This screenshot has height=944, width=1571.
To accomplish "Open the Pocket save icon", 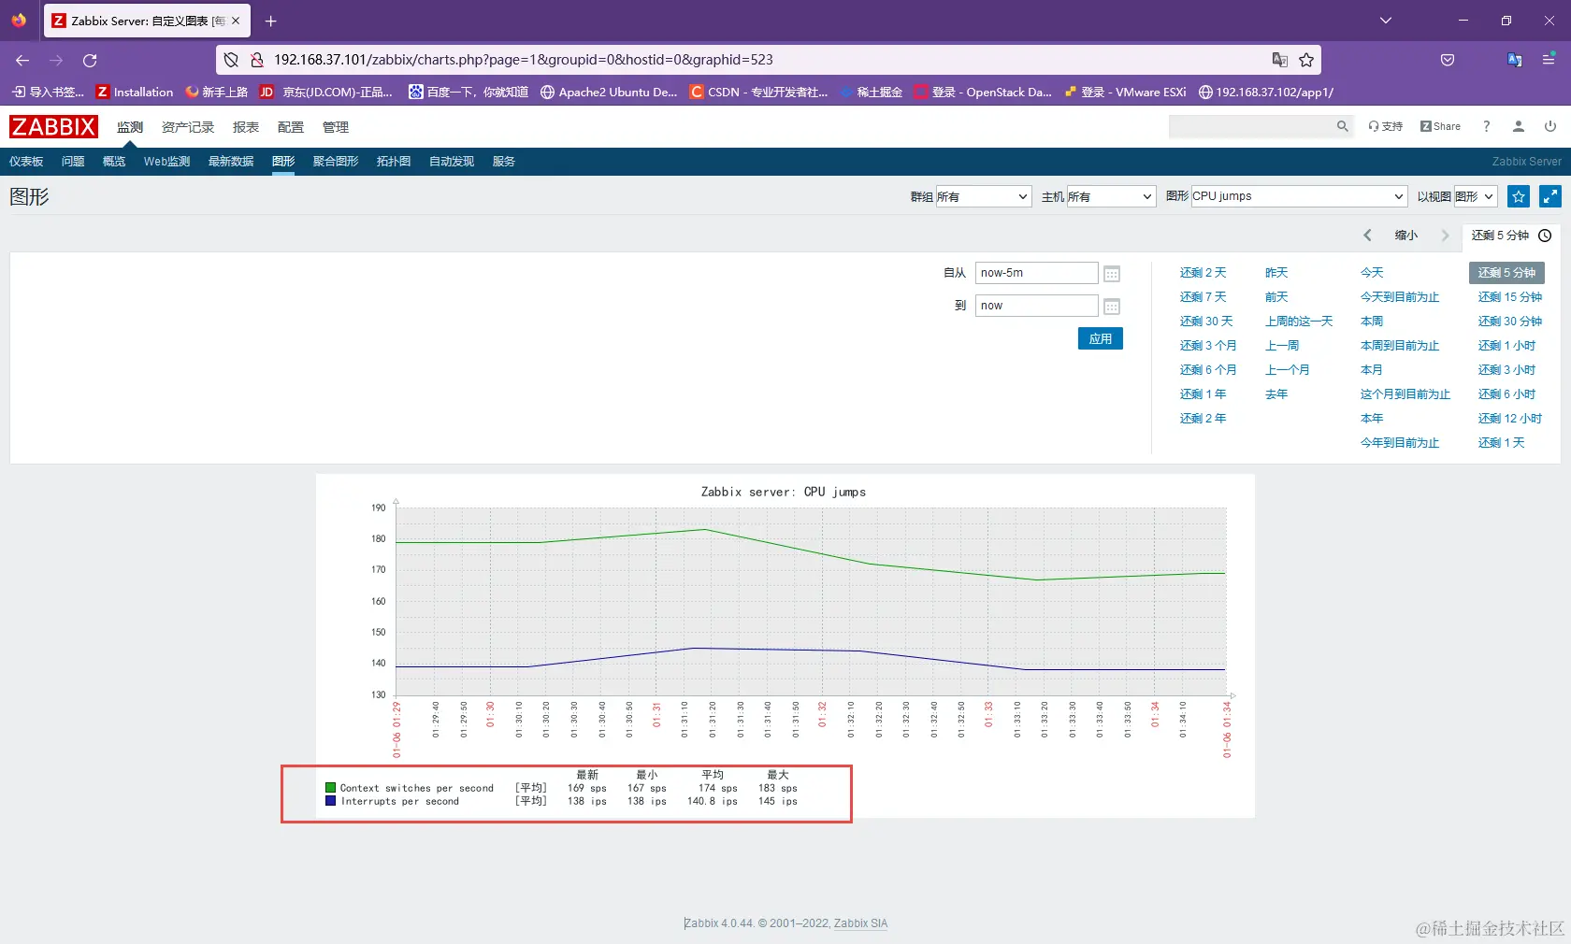I will click(x=1448, y=60).
